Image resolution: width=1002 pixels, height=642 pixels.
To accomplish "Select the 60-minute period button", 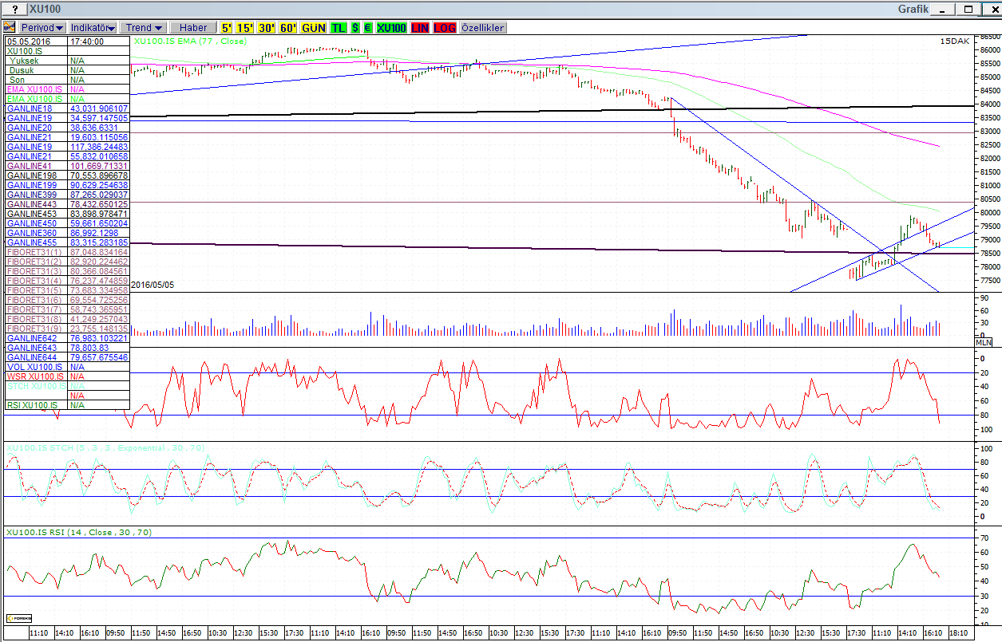I will (x=287, y=27).
